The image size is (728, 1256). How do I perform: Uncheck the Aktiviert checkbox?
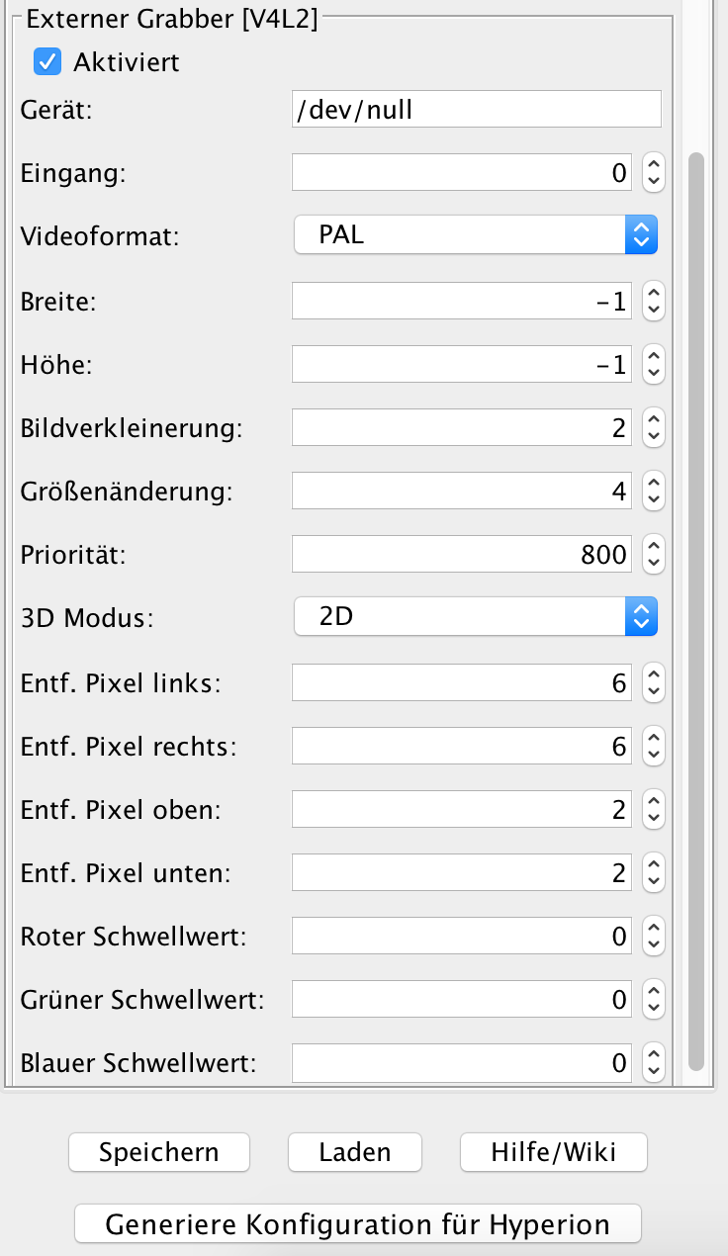coord(47,62)
